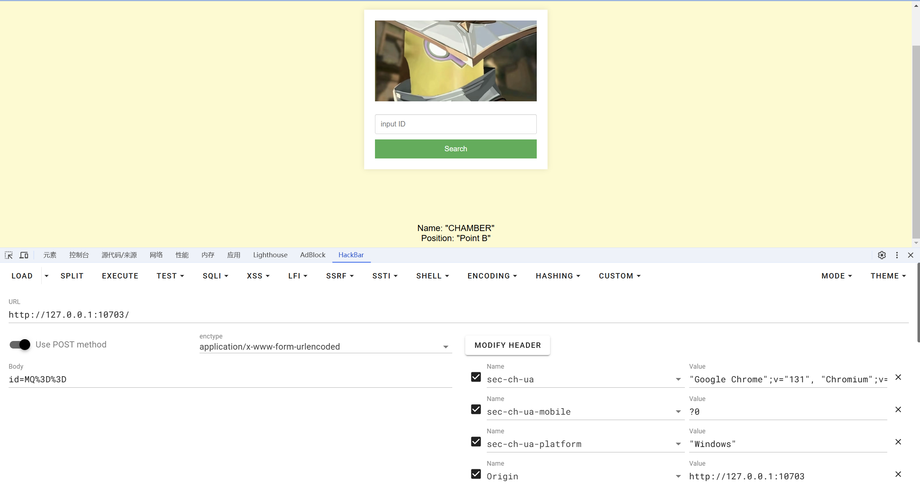Click the input ID text field
920x484 pixels.
coord(456,124)
